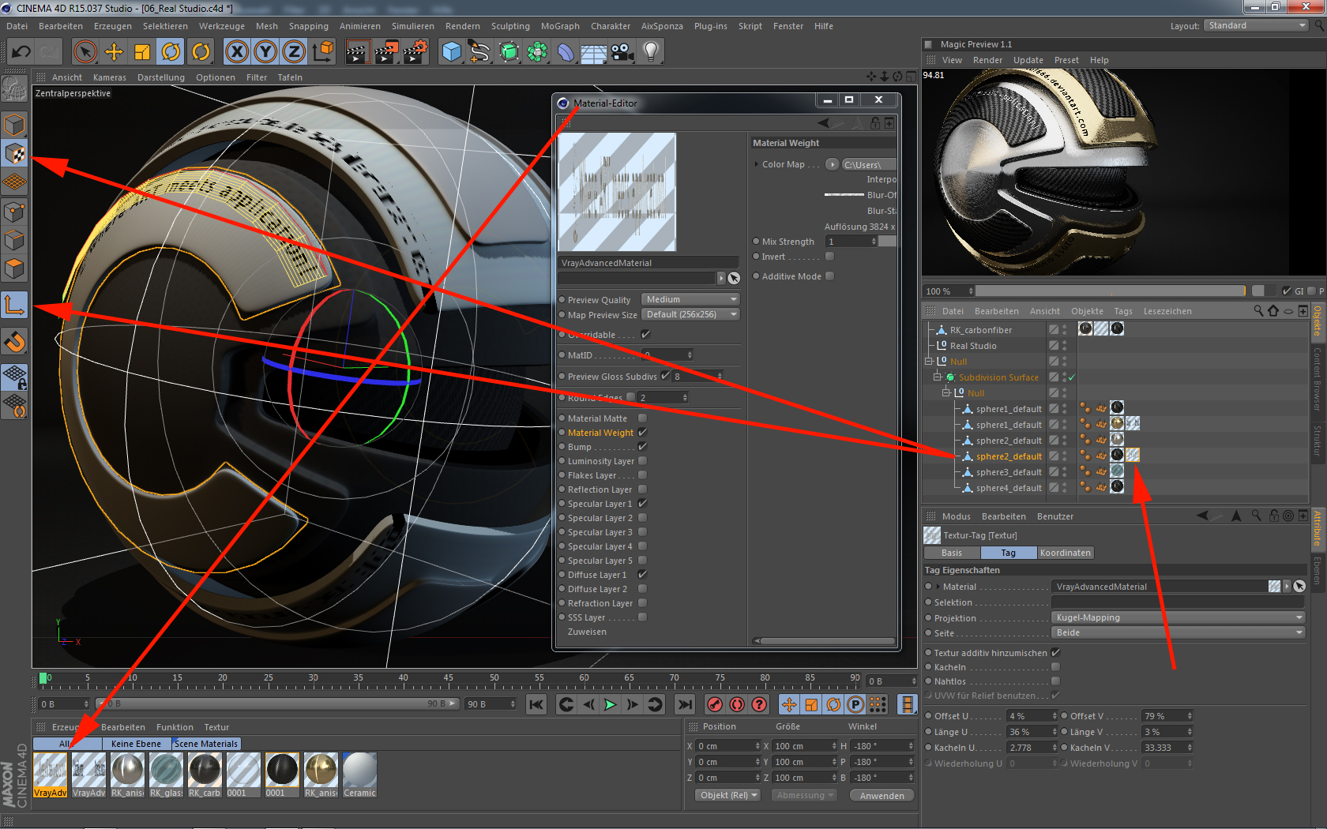Click the Render View clapperboard icon
The width and height of the screenshot is (1327, 829).
[357, 52]
